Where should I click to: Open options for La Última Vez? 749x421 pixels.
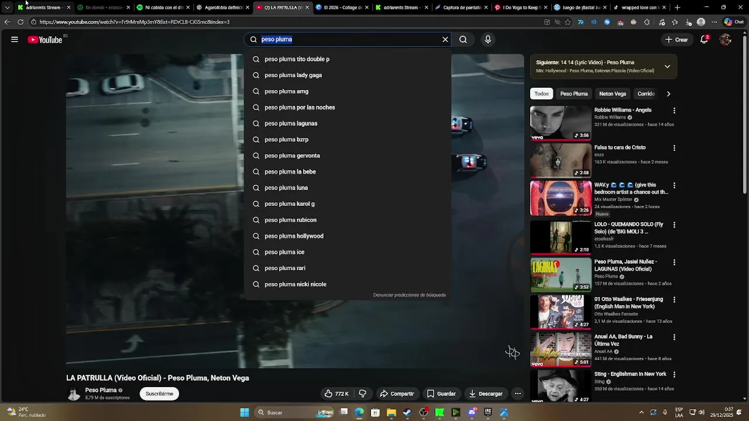point(674,337)
